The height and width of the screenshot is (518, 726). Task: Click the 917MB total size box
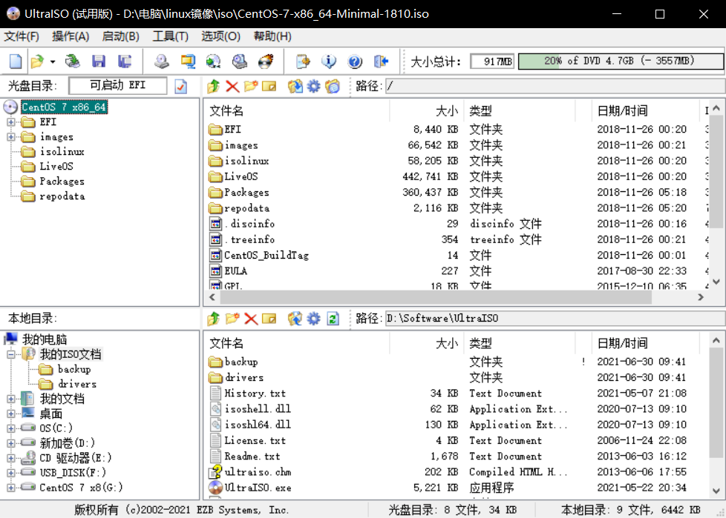coord(492,61)
